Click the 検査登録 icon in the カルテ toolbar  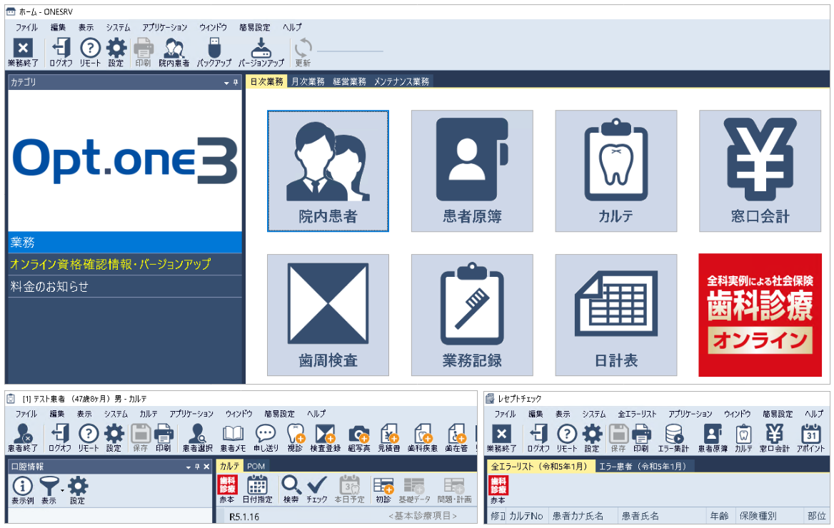click(x=326, y=438)
